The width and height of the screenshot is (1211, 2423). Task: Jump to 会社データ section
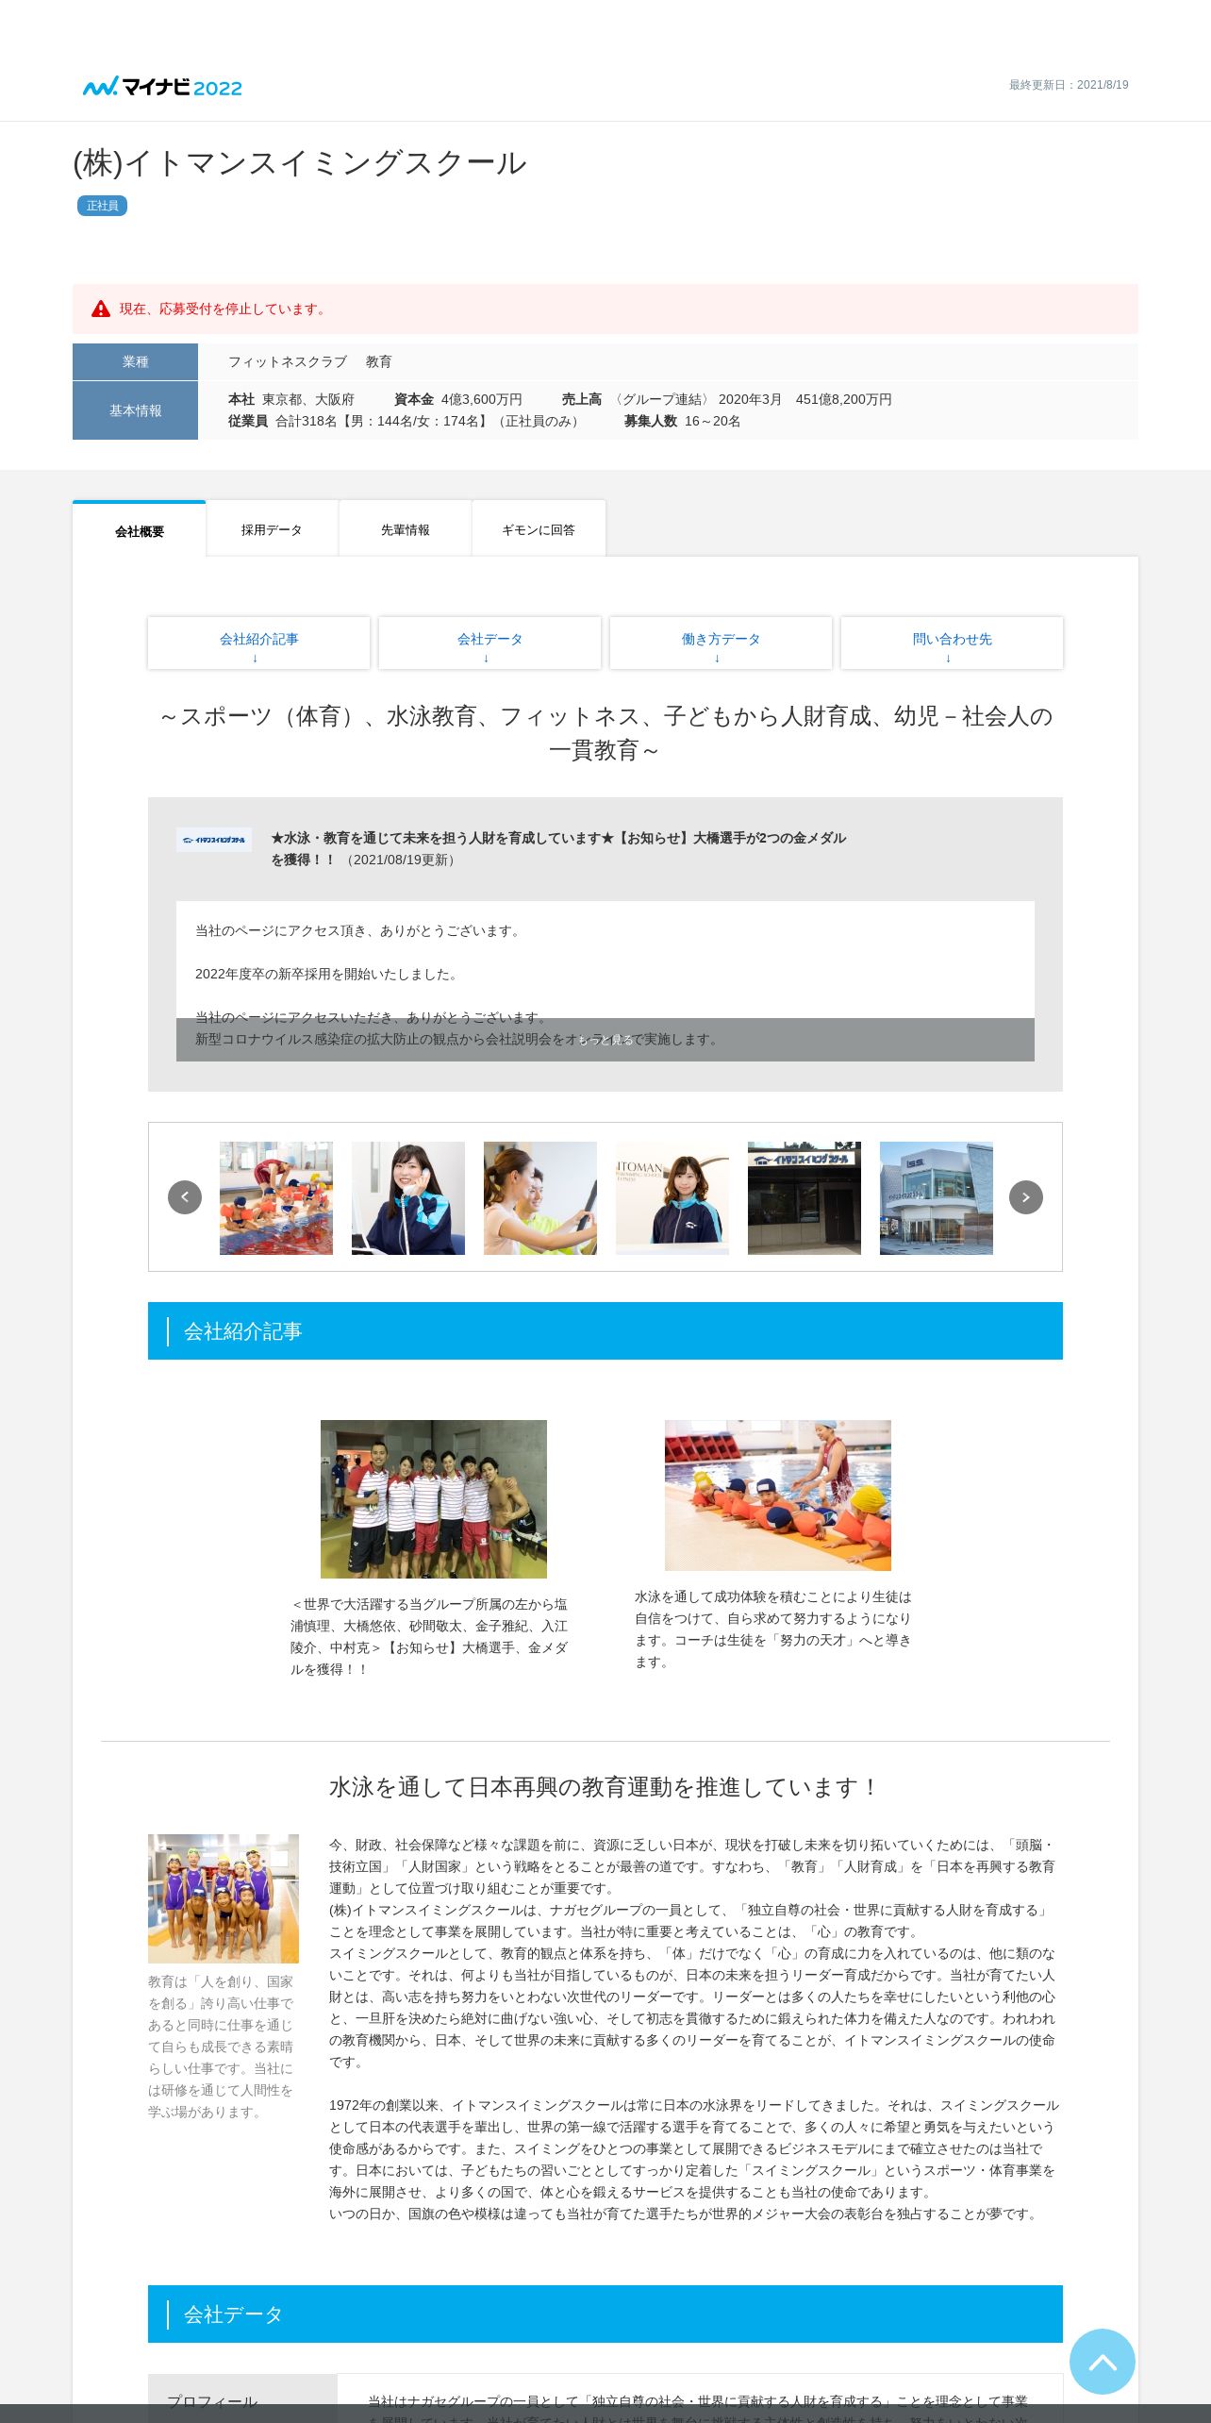click(x=490, y=643)
